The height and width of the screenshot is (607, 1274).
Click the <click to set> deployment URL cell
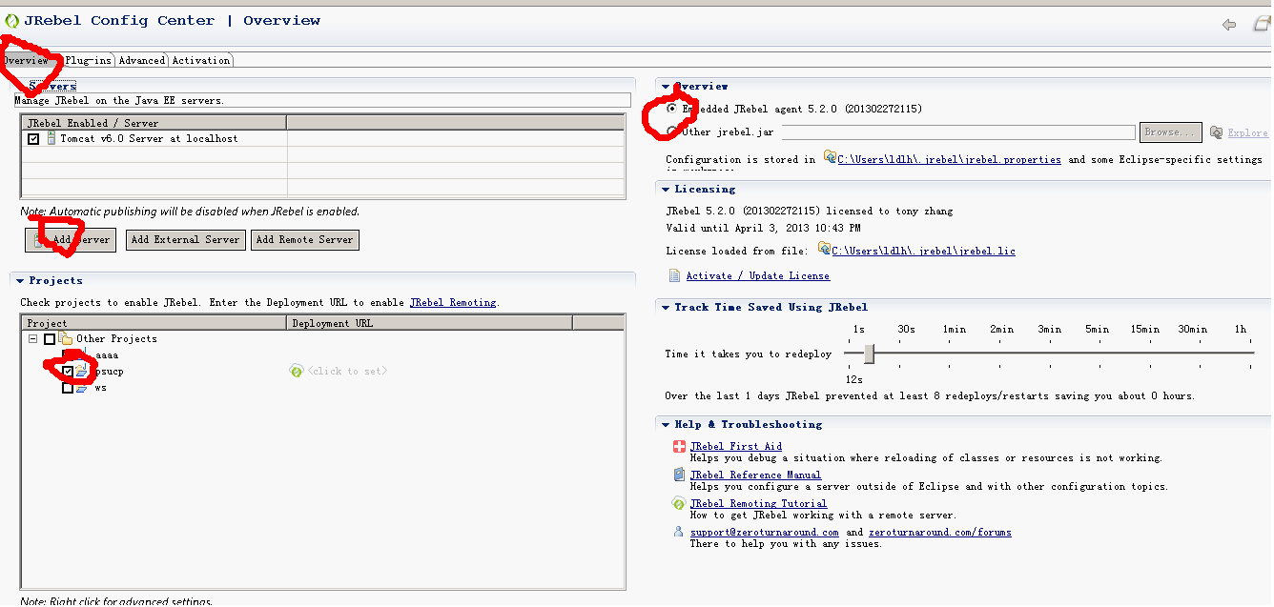click(348, 371)
